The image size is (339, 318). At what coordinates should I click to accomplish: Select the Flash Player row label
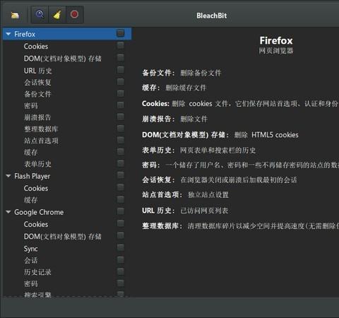click(32, 176)
